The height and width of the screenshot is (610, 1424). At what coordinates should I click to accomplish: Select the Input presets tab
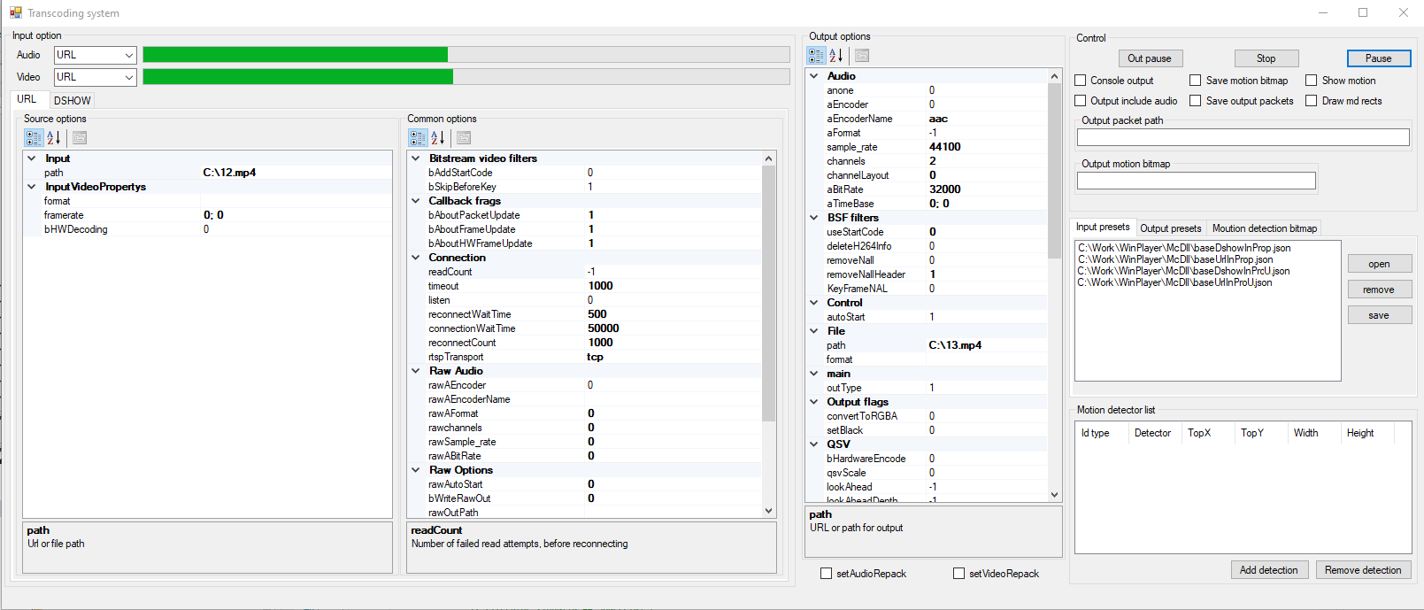pos(1103,227)
